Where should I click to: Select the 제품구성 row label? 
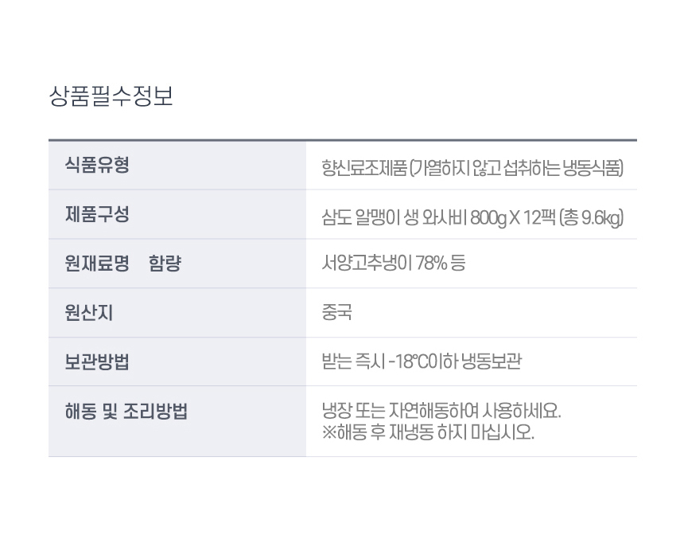(96, 214)
